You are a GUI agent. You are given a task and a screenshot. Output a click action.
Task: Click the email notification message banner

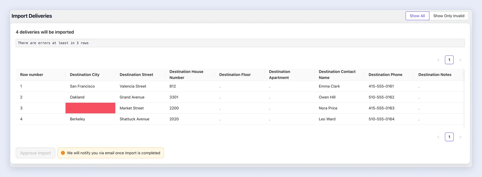tap(111, 153)
